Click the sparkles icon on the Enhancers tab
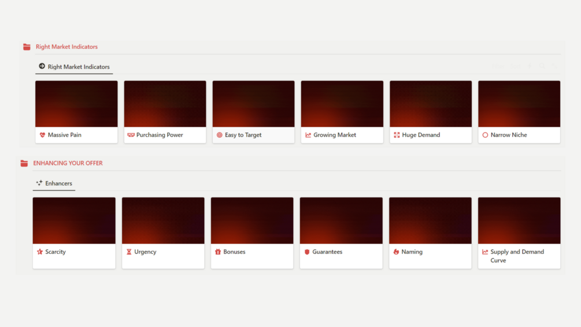The width and height of the screenshot is (581, 327). pos(39,183)
